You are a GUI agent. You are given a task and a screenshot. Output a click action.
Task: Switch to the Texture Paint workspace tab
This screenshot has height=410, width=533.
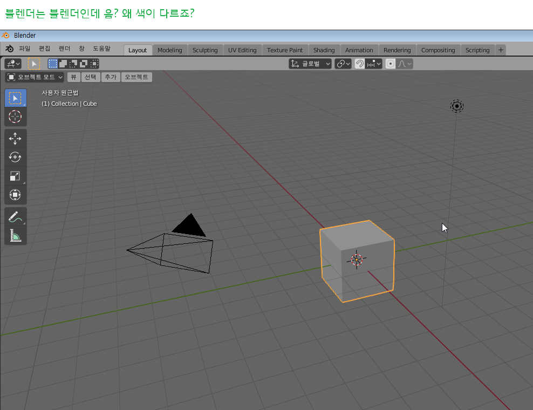click(285, 50)
